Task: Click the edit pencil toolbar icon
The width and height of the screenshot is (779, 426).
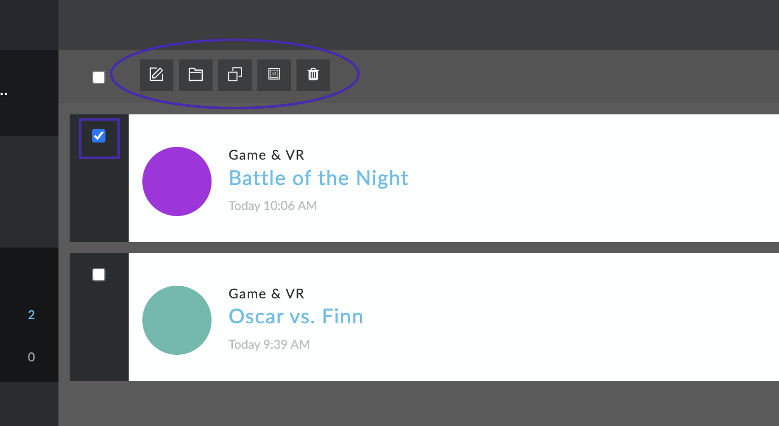Action: click(157, 75)
